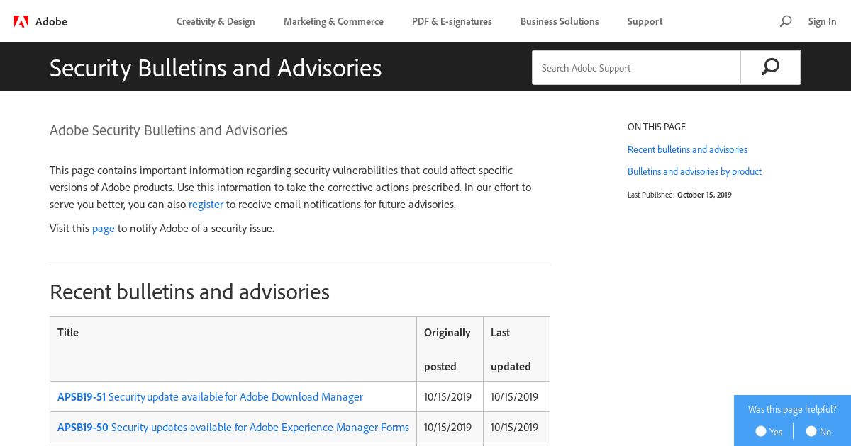Open APSB19-50 Experience Manager Forms bulletin
This screenshot has width=851, height=446.
(x=233, y=427)
